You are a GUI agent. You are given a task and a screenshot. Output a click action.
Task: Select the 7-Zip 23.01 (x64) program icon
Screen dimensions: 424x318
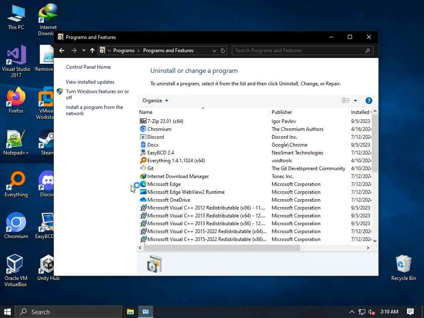point(143,121)
